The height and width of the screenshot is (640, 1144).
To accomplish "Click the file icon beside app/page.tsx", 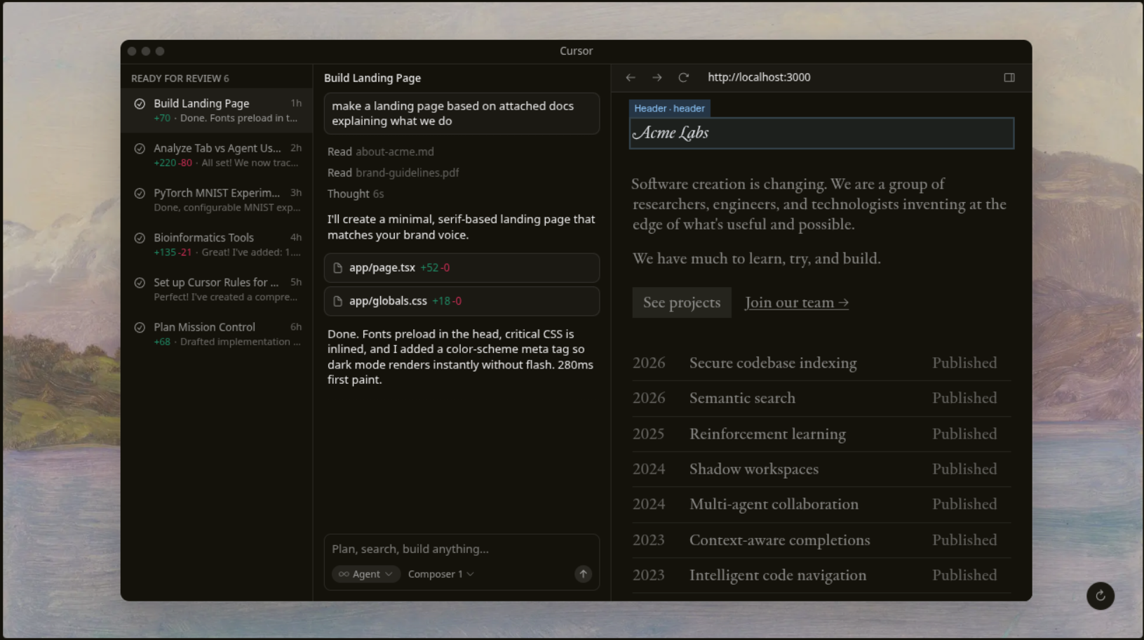I will pyautogui.click(x=338, y=268).
